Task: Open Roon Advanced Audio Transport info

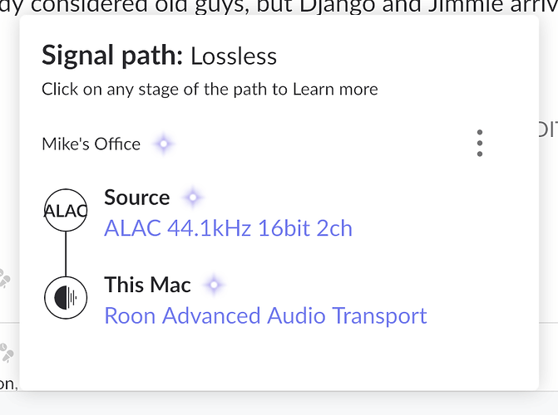Action: point(265,316)
